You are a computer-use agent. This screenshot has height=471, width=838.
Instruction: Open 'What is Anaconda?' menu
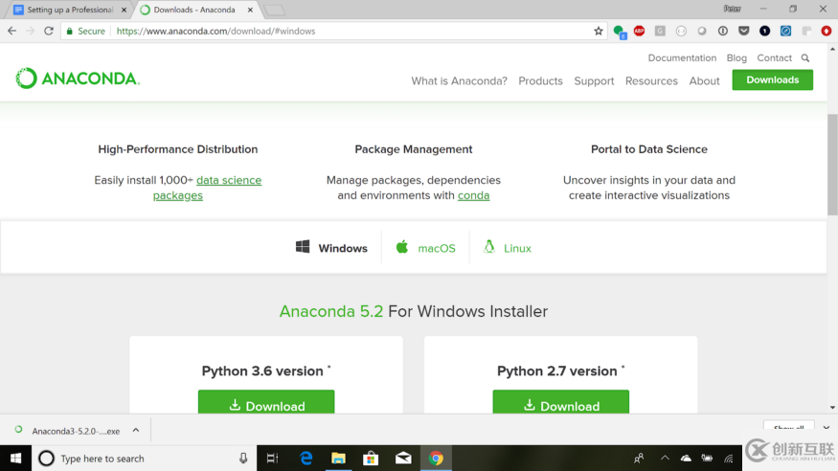tap(459, 81)
